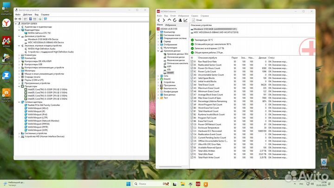This screenshot has width=334, height=188.
Task: Open File Explorer from the taskbar
Action: click(183, 184)
